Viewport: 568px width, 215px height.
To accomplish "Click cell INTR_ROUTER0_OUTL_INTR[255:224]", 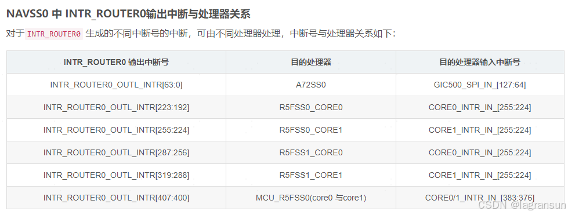I will pos(116,130).
